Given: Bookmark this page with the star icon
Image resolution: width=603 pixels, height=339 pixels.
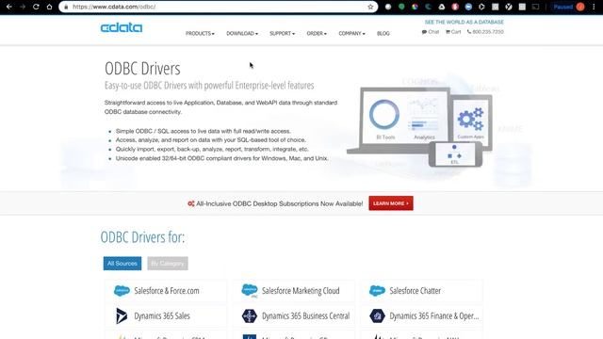Looking at the screenshot, I should [370, 7].
